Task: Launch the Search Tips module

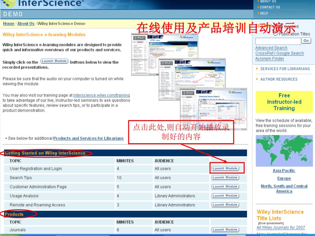Action: click(225, 178)
